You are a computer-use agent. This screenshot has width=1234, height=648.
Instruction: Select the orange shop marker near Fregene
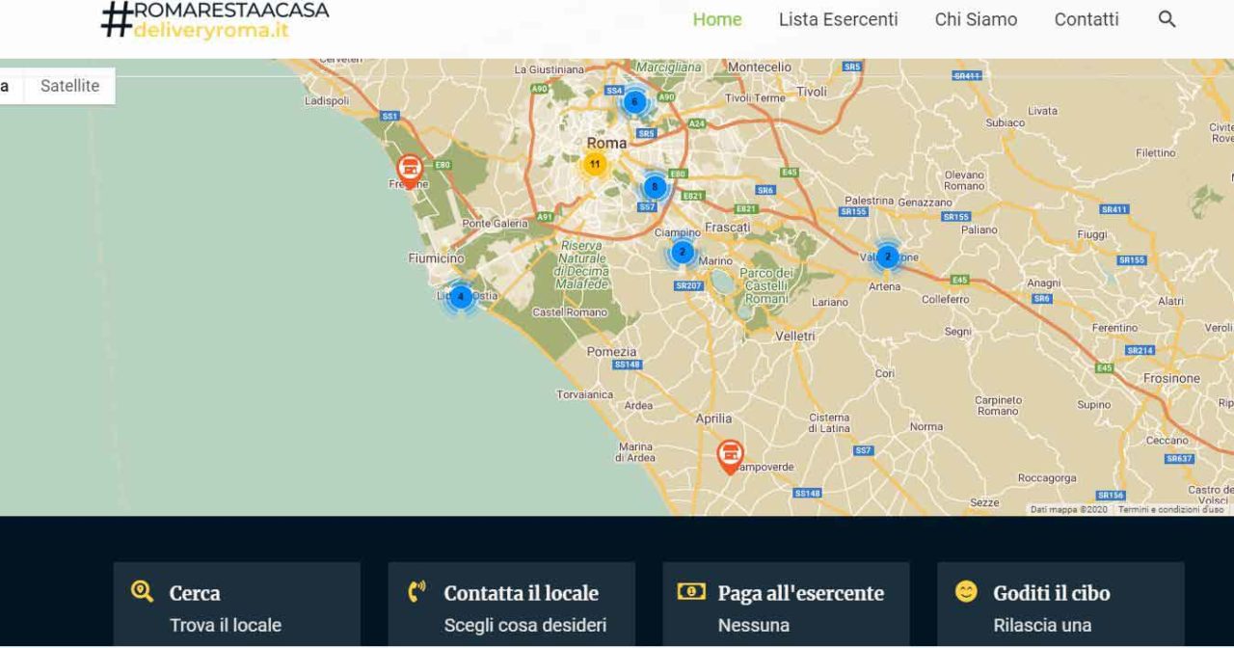[x=410, y=171]
